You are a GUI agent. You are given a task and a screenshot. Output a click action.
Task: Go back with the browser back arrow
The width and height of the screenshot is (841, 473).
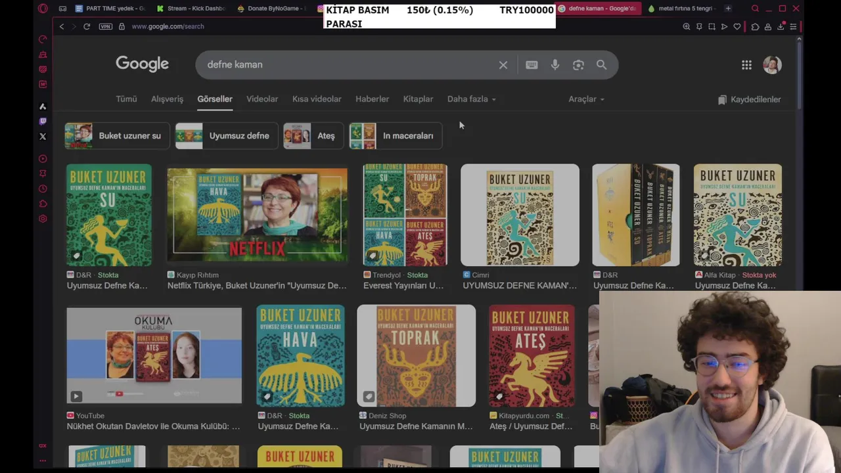pos(62,26)
